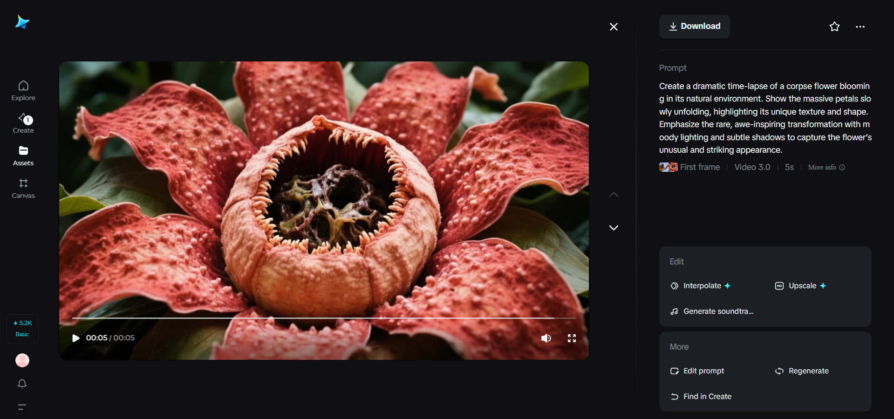Image resolution: width=894 pixels, height=419 pixels.
Task: Open the sidebar menu lines icon
Action: coord(22,407)
